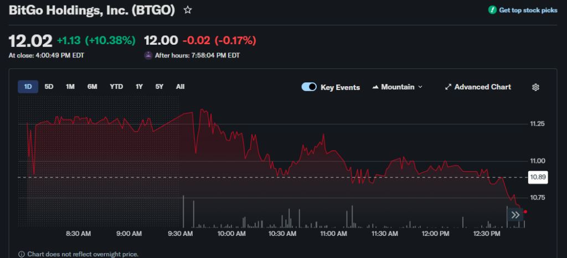Toggle the Key Events switch

click(x=309, y=87)
